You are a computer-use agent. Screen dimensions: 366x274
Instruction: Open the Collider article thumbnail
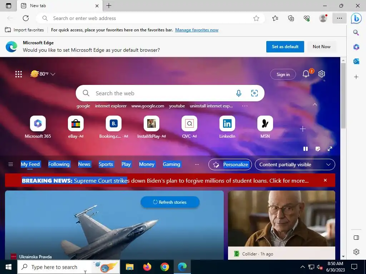282,218
